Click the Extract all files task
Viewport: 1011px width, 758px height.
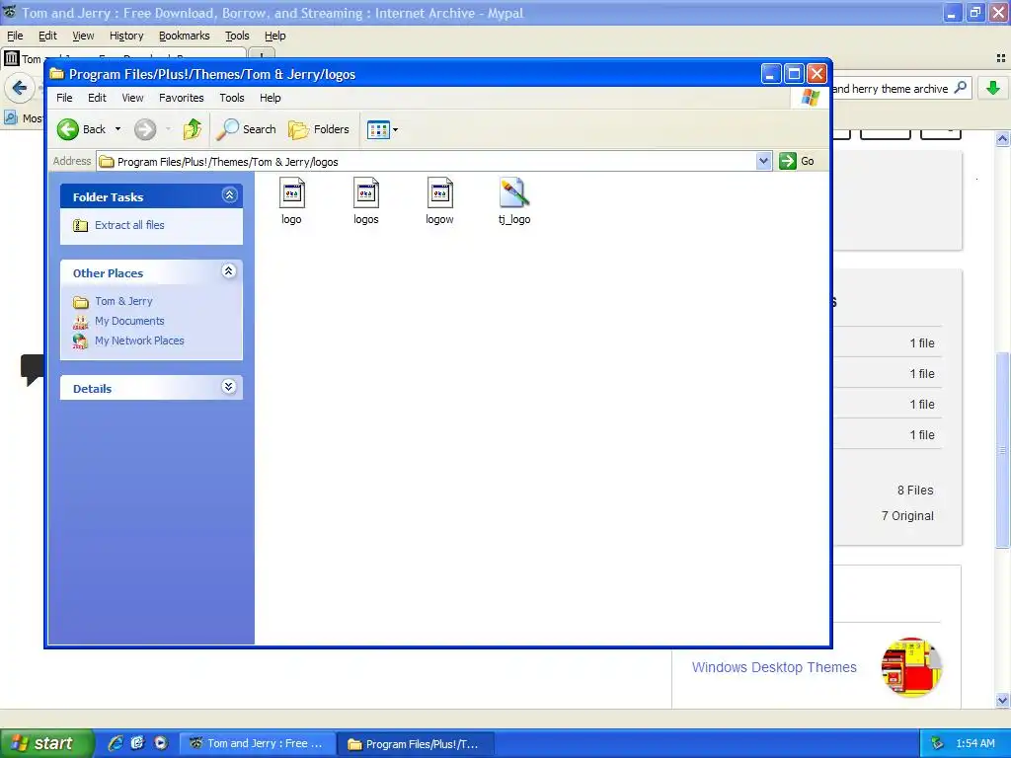129,225
